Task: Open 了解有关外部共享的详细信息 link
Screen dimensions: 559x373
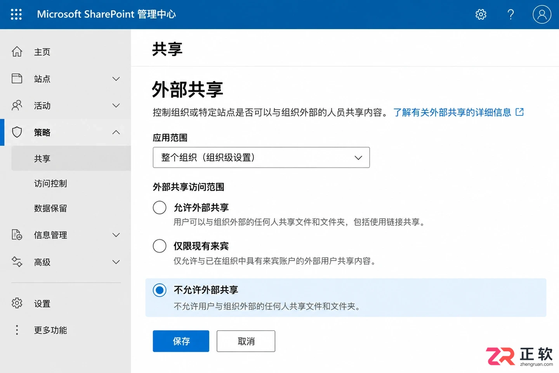Action: coord(452,112)
